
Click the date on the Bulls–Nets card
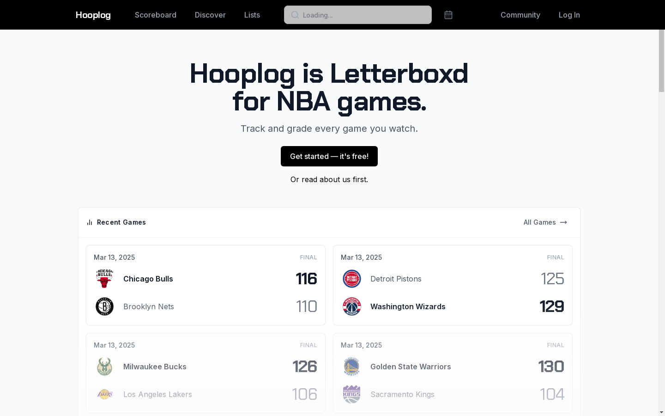(x=115, y=257)
